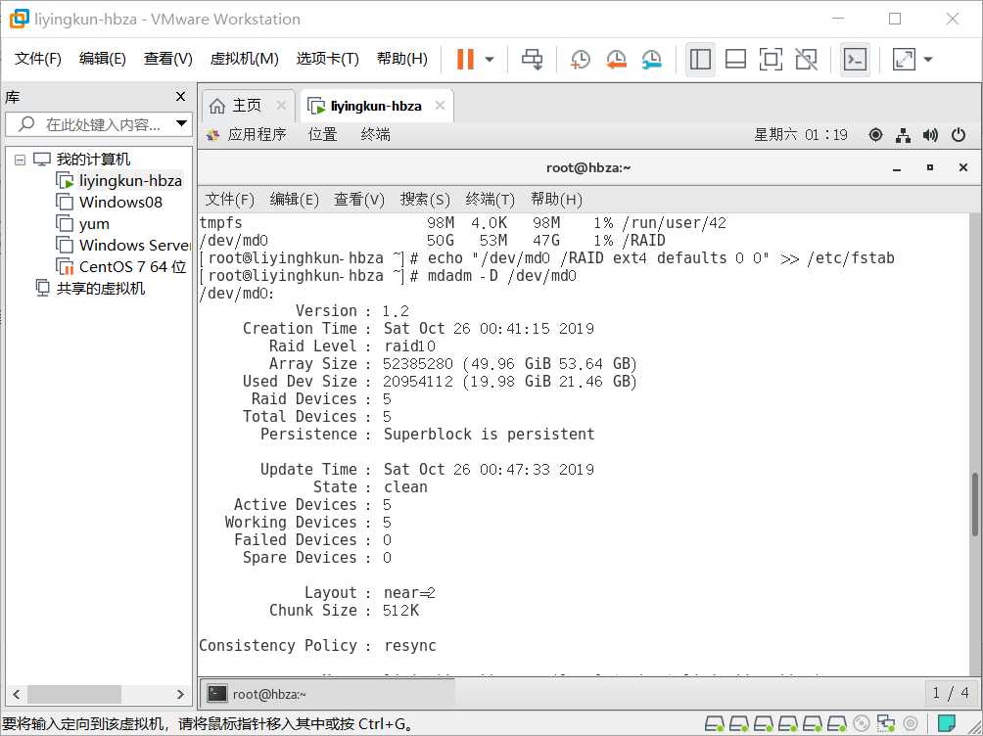The height and width of the screenshot is (736, 983).
Task: Open the guest volume icon
Action: click(931, 135)
